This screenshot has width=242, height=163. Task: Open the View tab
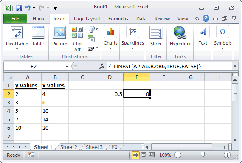183,19
